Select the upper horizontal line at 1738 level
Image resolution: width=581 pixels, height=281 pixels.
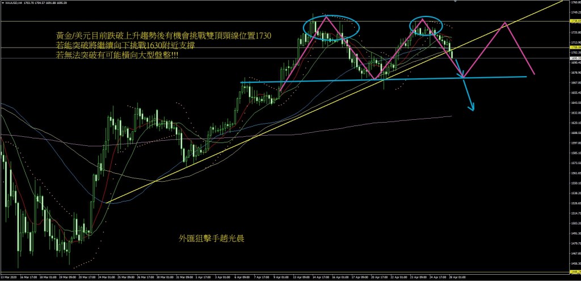[x=170, y=21]
